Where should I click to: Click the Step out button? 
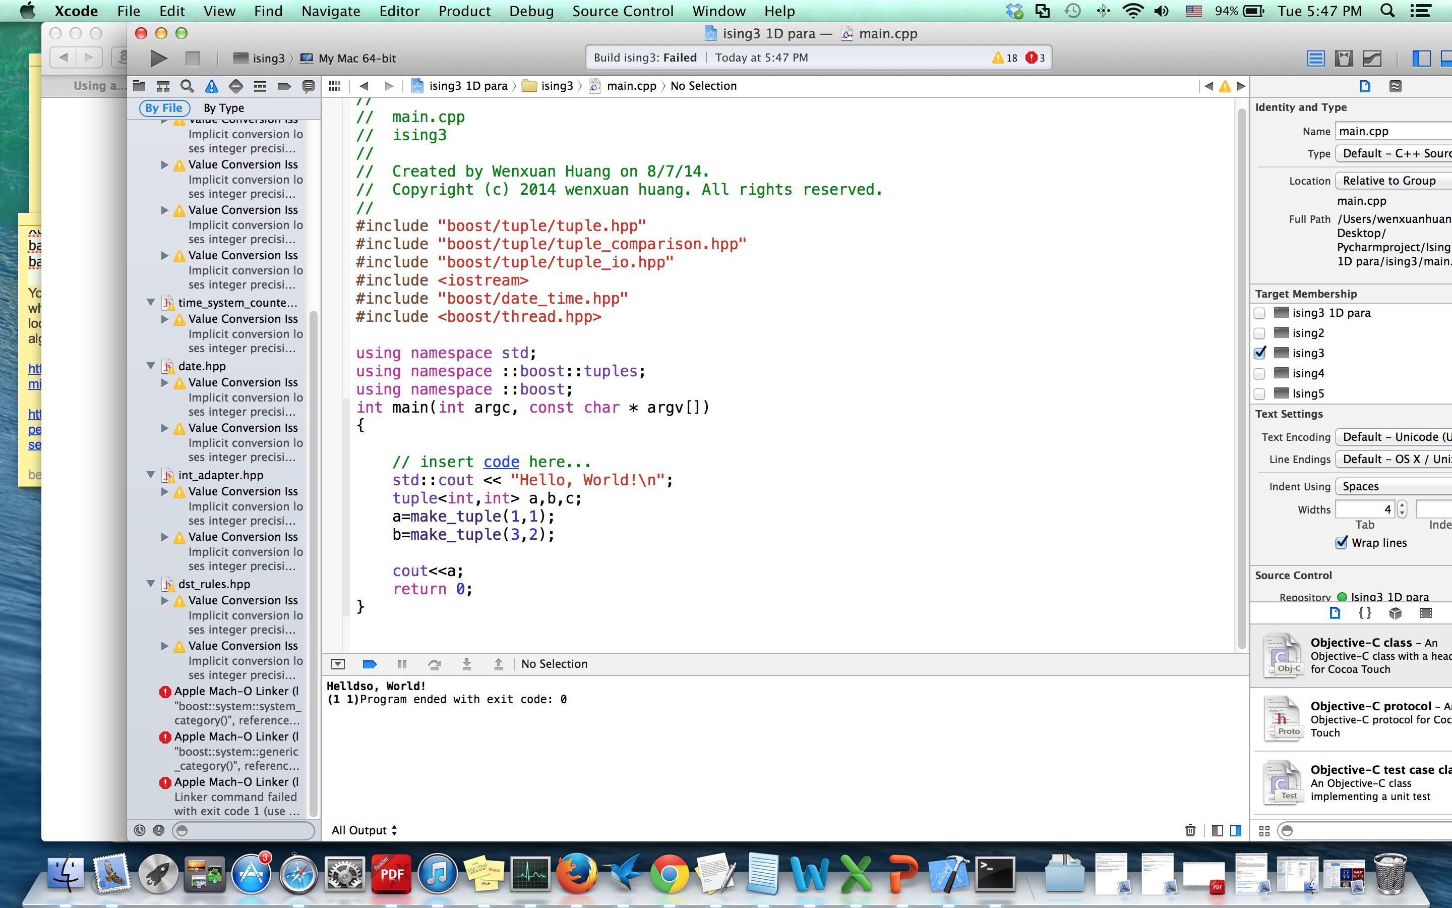tap(499, 663)
